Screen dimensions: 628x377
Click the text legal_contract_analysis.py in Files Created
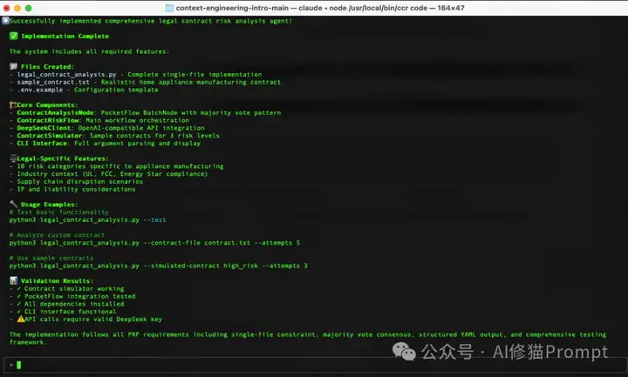[66, 74]
